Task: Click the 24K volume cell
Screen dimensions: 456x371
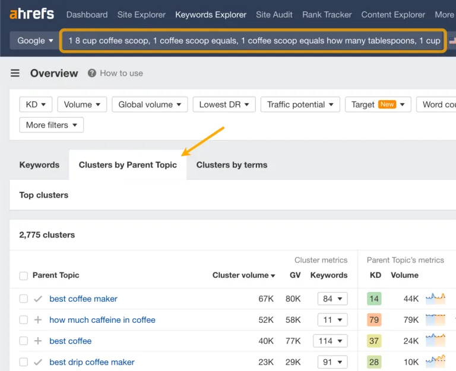Action: (411, 341)
